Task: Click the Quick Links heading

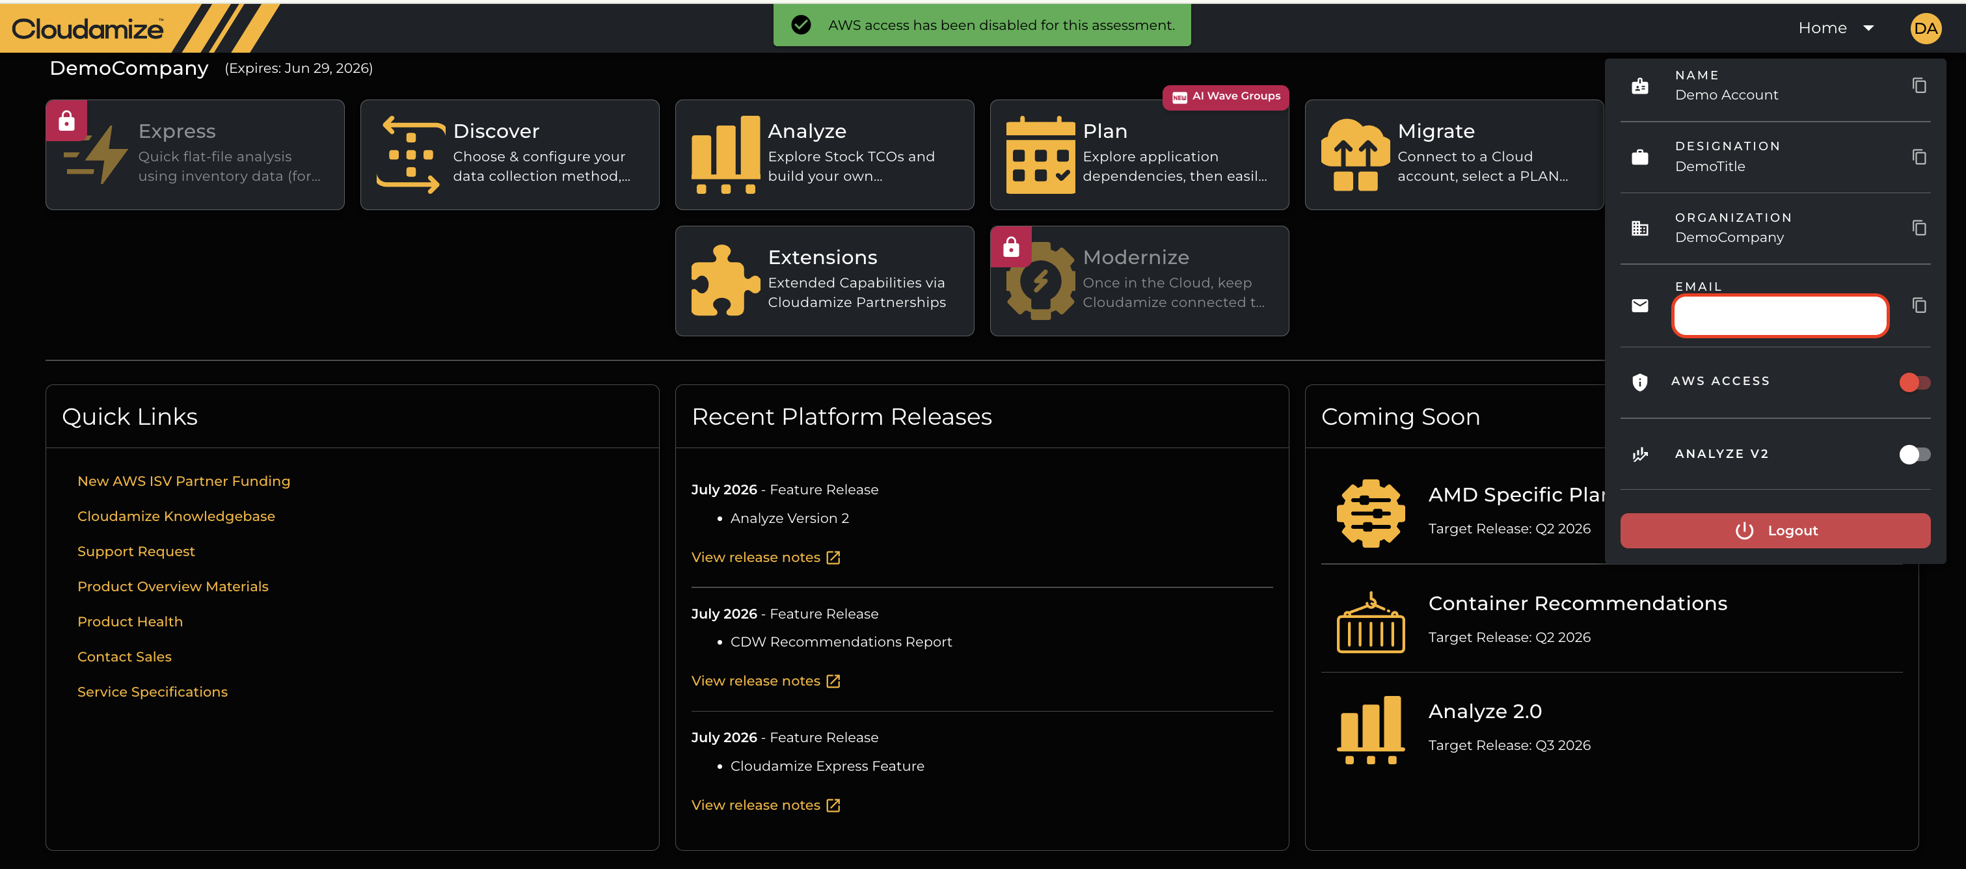Action: click(129, 416)
